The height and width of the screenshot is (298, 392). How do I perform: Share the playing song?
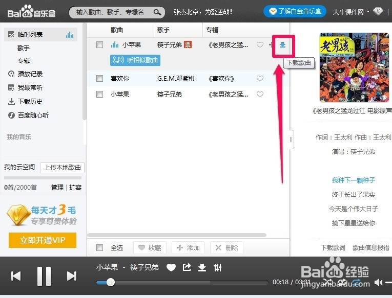pos(187,267)
